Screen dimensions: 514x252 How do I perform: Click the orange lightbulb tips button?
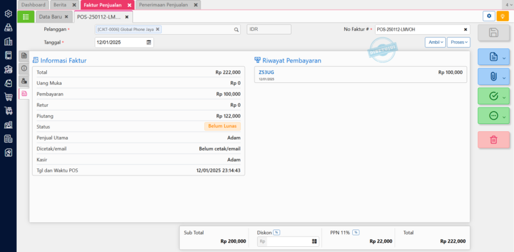502,16
